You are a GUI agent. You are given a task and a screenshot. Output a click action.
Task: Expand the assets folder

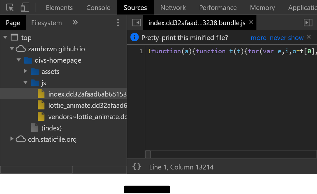point(26,71)
